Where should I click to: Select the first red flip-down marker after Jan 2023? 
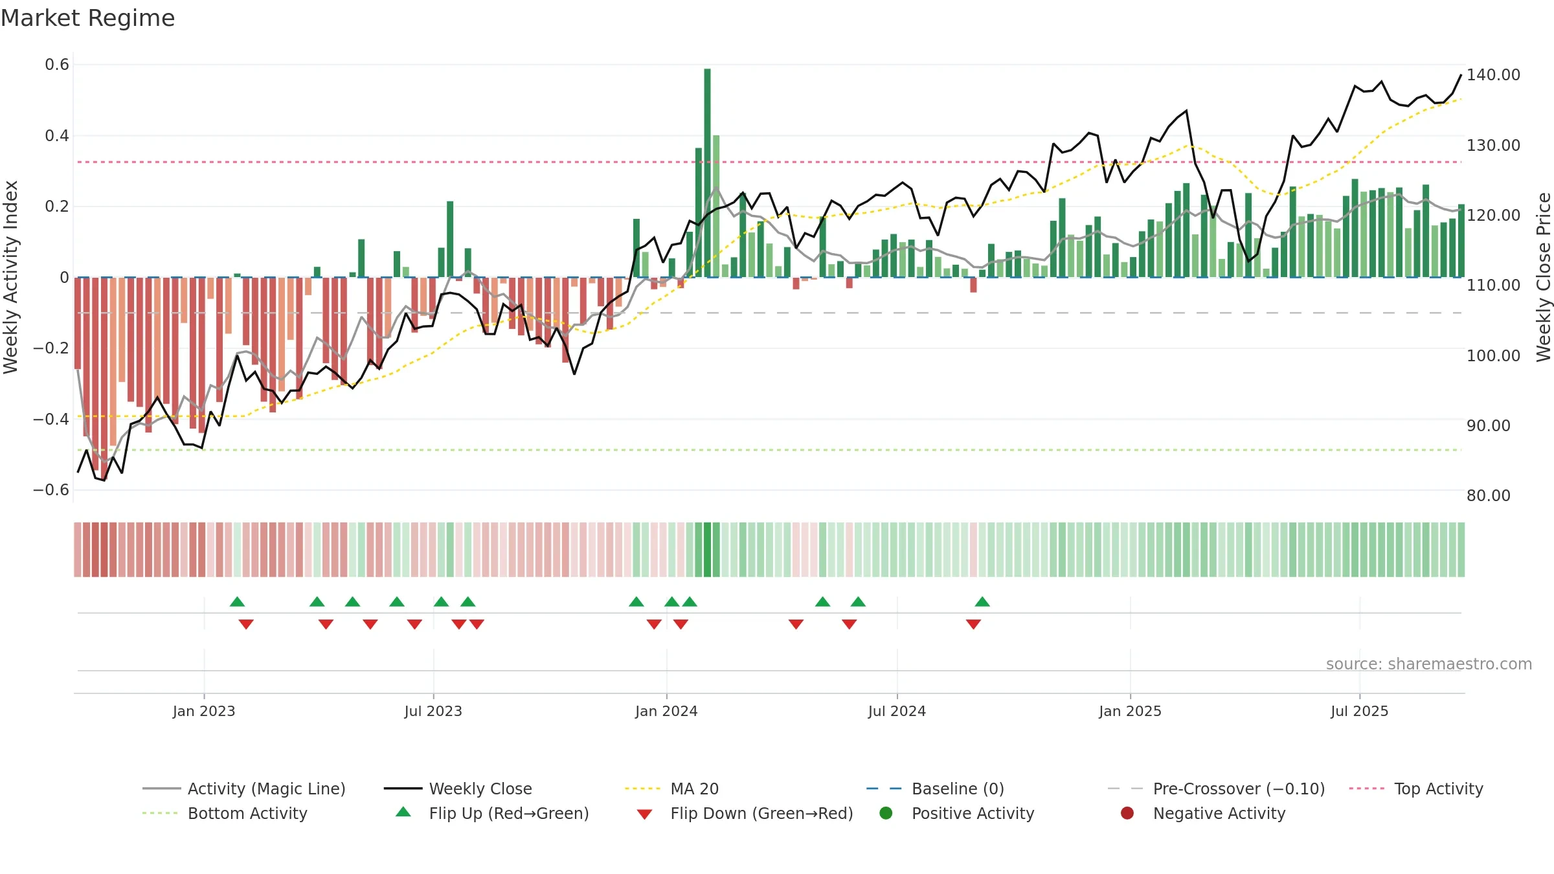pos(246,624)
